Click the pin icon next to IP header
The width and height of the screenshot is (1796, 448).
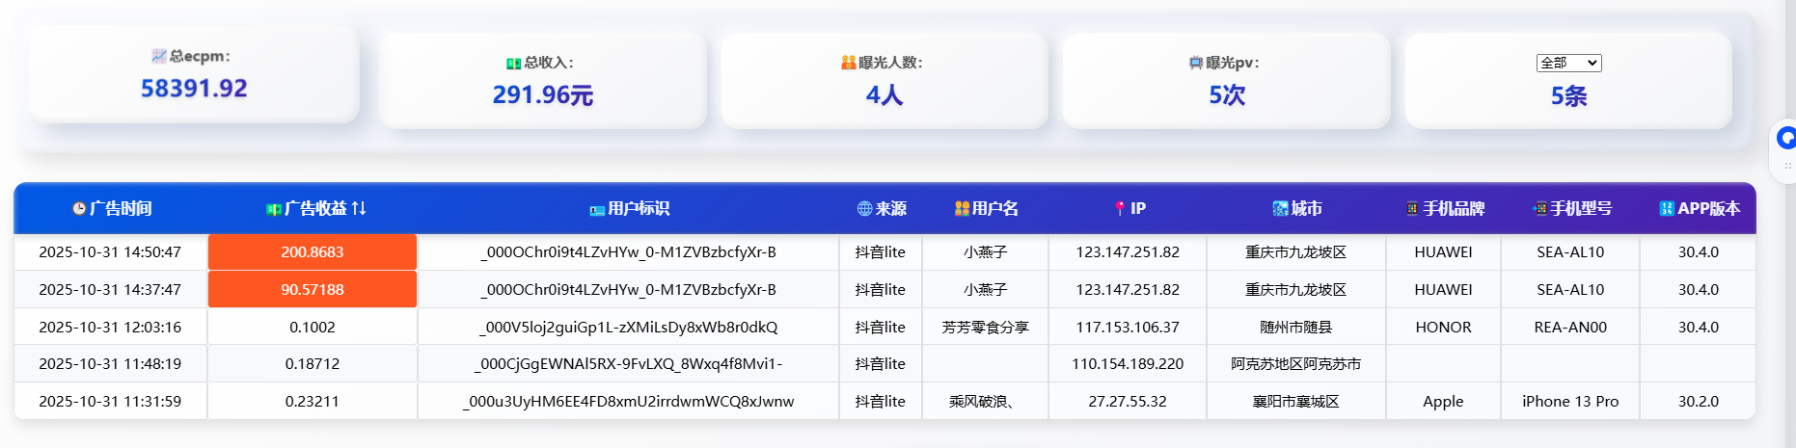(x=1120, y=208)
